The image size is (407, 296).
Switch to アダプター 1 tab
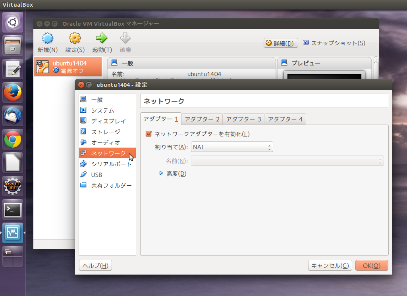tap(161, 119)
